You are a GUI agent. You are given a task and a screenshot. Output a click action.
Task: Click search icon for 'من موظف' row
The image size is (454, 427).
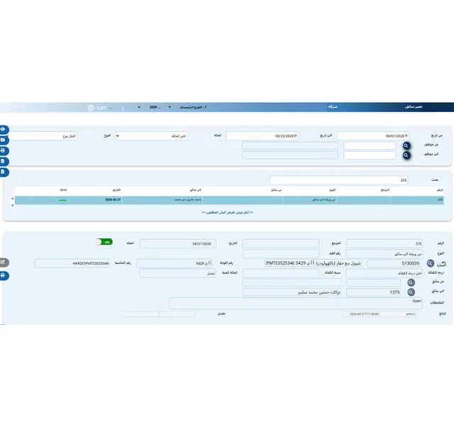click(406, 145)
